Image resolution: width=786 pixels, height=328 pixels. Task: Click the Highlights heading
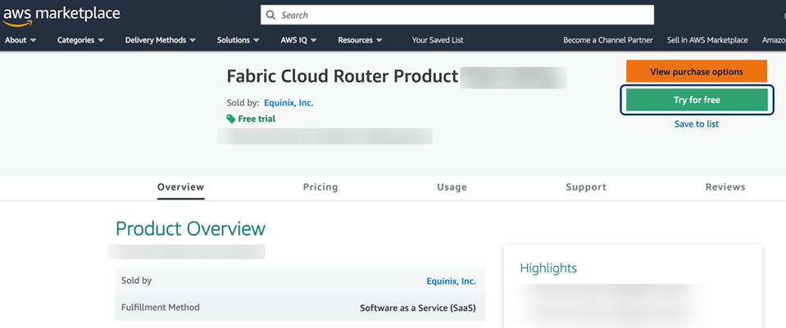[548, 268]
